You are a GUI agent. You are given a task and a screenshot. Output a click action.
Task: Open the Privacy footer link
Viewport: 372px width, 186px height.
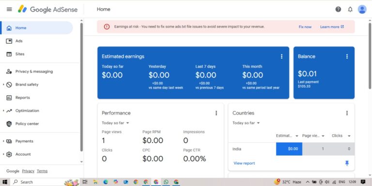[28, 171]
